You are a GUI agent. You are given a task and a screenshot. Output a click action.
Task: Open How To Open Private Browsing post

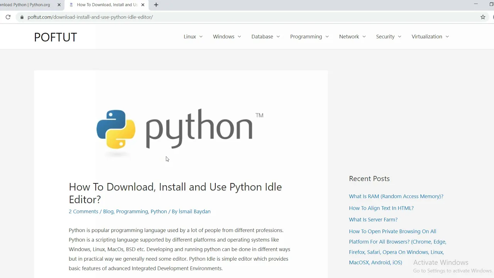(398, 247)
